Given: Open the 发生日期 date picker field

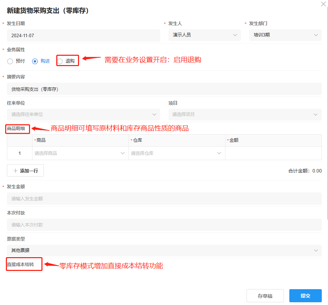Looking at the screenshot, I should (x=83, y=35).
